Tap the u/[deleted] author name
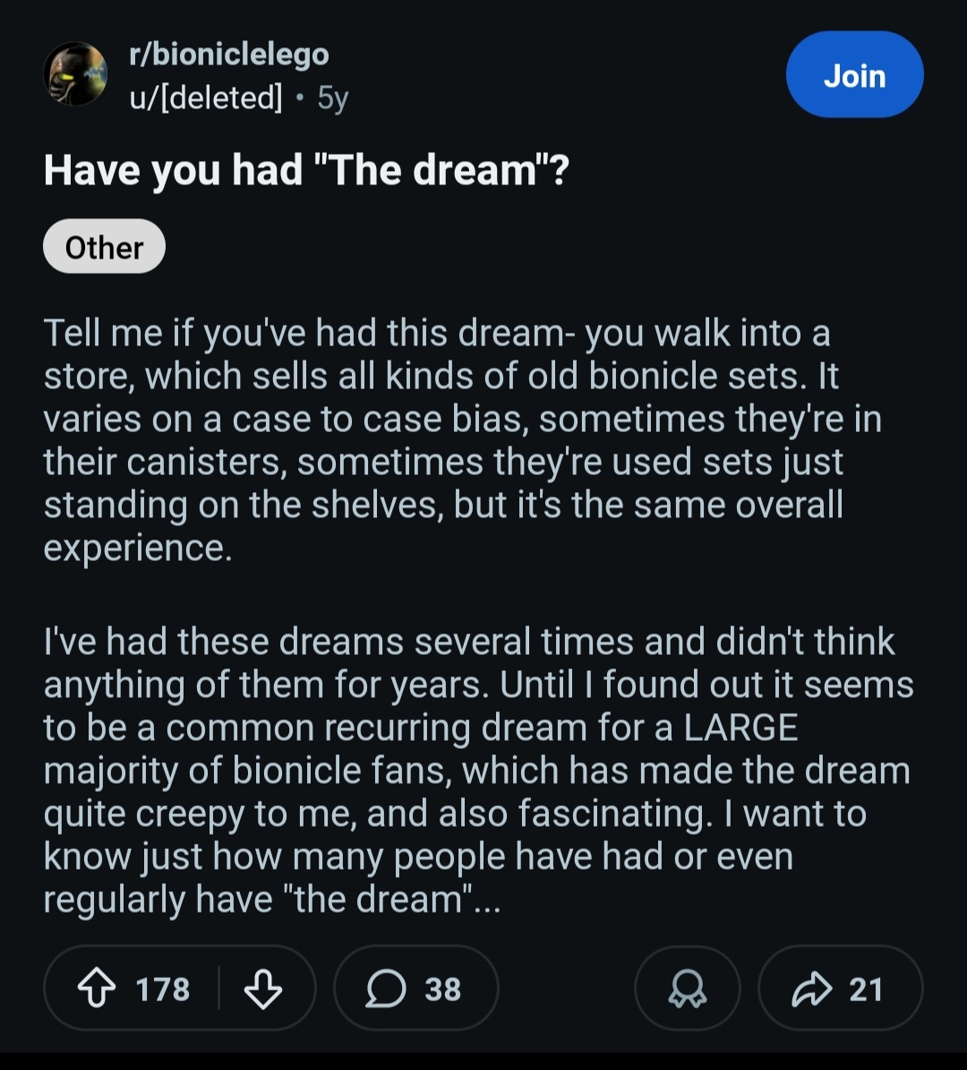 206,97
